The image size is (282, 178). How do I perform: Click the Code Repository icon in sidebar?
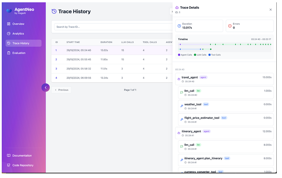pos(9,165)
